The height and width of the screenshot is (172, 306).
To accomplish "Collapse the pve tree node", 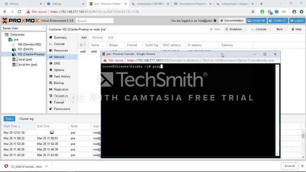I will (7, 40).
